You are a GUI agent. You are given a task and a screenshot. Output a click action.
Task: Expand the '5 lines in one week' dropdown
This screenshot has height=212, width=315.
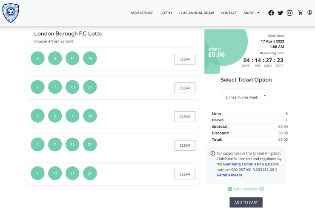246,97
